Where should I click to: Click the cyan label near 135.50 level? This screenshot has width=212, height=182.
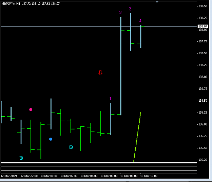tap(71, 147)
